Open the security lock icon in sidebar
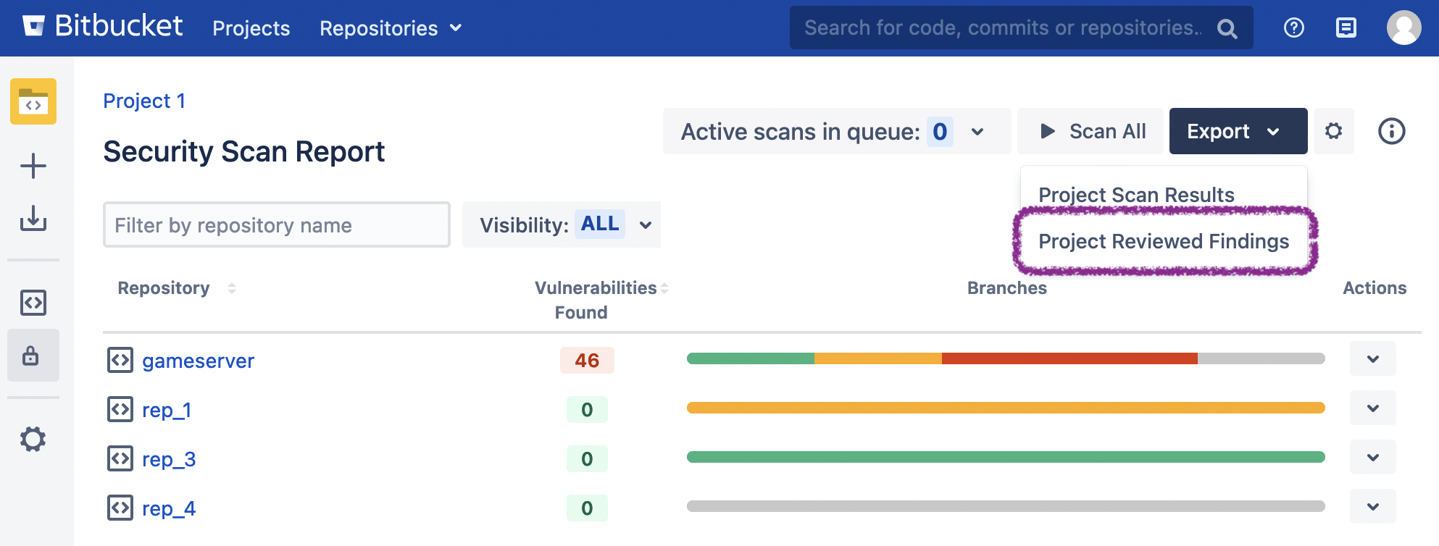The width and height of the screenshot is (1439, 546). 31,356
